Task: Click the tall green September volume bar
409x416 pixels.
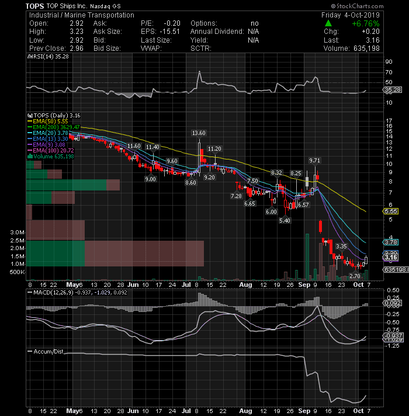Action: [x=307, y=257]
